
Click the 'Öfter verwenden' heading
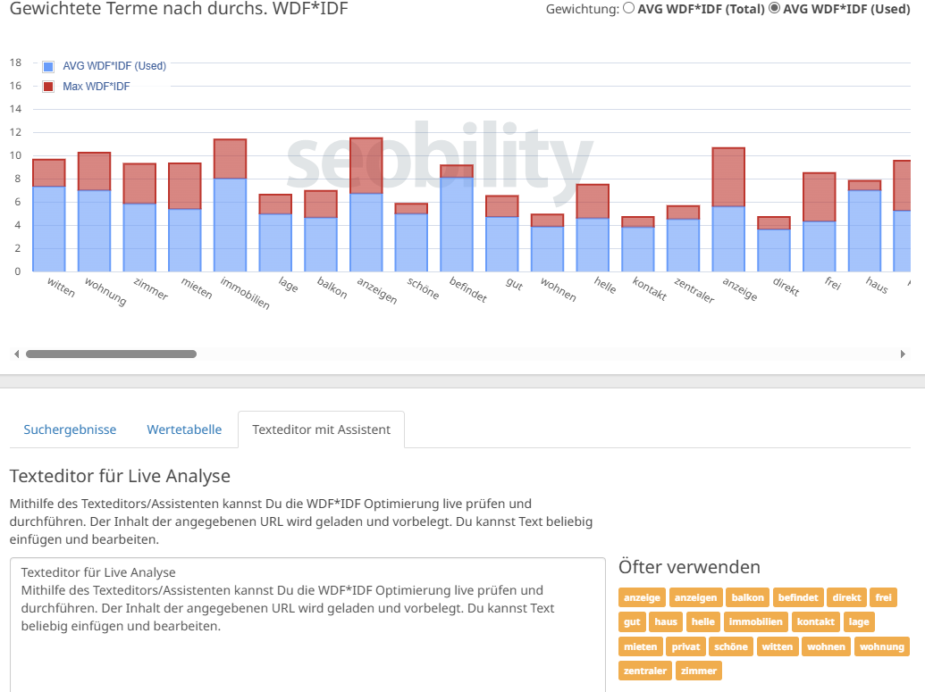[x=689, y=567]
